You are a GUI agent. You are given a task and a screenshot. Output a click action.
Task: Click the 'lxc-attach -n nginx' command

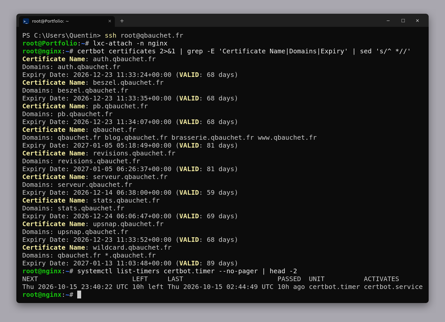[x=130, y=43]
